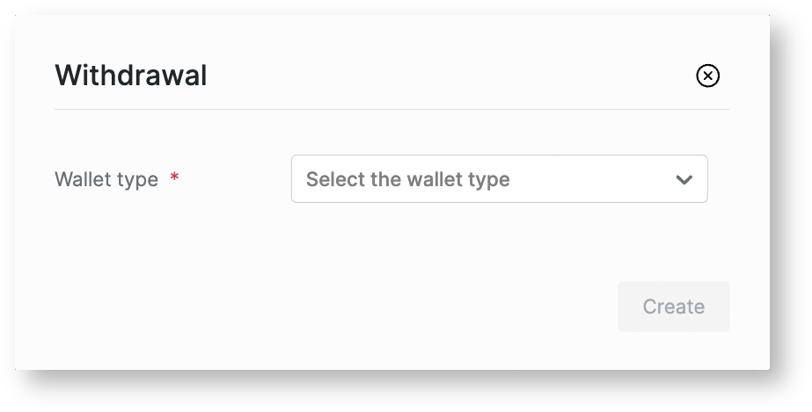The width and height of the screenshot is (812, 412).
Task: Expand the Wallet type combo box
Action: point(499,179)
